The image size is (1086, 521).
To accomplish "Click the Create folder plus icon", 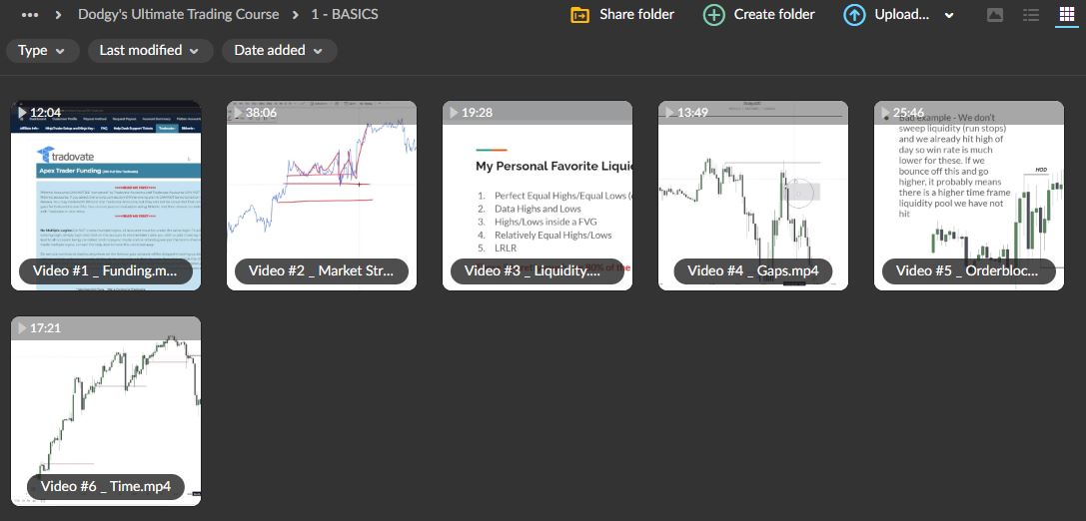I will 713,15.
